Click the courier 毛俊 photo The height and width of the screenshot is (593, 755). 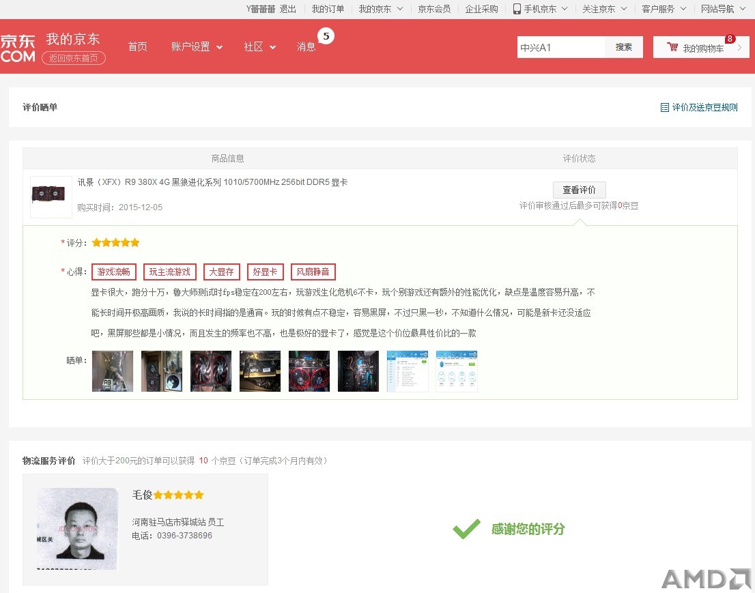(x=78, y=528)
